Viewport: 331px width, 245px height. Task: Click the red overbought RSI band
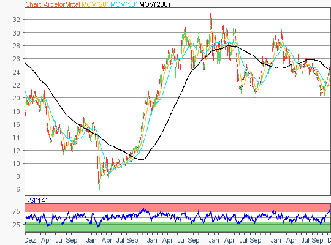(178, 208)
